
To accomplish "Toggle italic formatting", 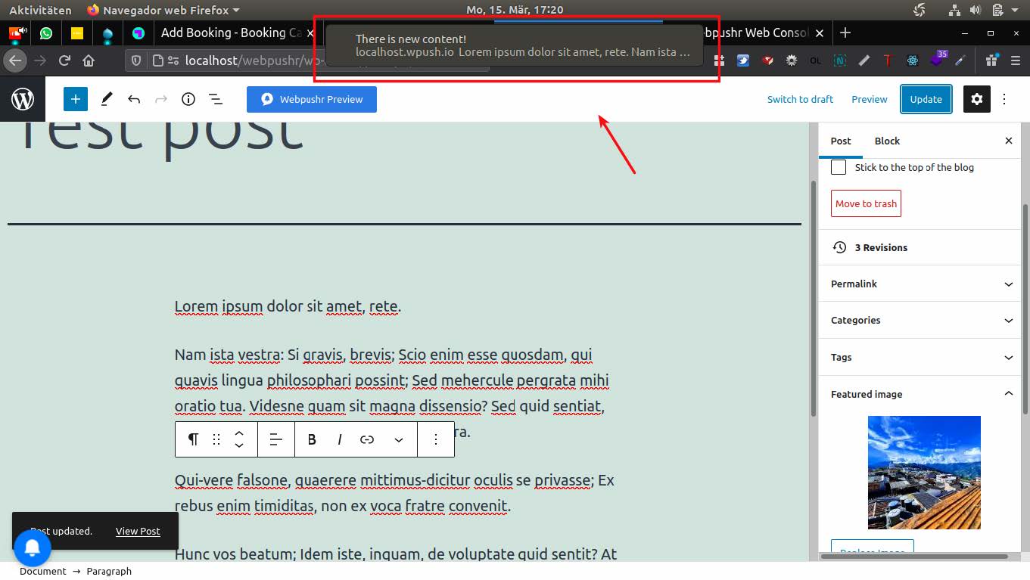I will coord(340,439).
